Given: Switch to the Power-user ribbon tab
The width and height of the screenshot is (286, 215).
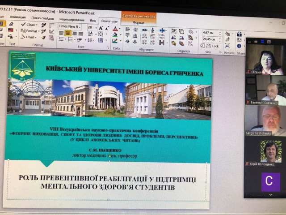Looking at the screenshot, I should pyautogui.click(x=109, y=21).
